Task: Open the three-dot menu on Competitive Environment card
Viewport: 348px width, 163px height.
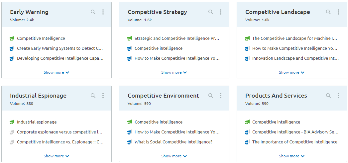Action: pos(221,96)
